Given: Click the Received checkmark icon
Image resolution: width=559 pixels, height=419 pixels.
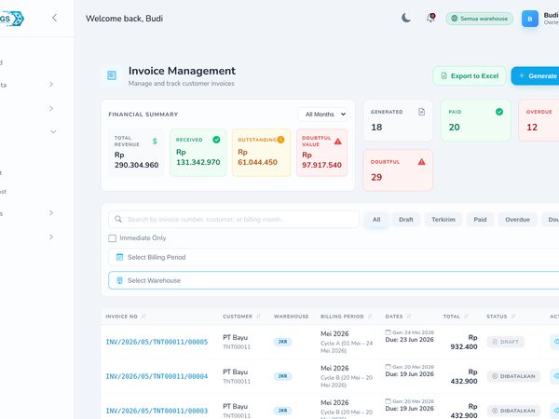Looking at the screenshot, I should coord(216,140).
